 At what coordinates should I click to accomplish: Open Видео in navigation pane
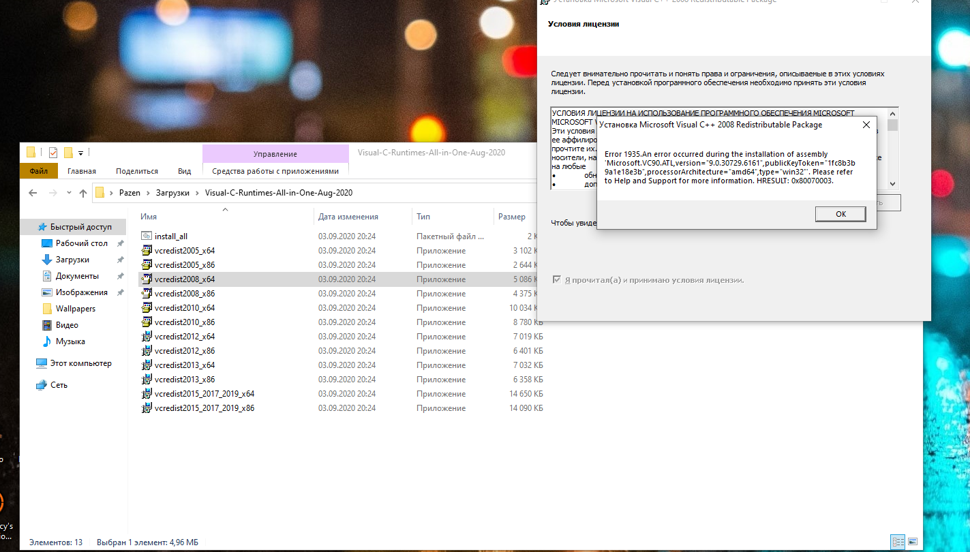tap(67, 325)
